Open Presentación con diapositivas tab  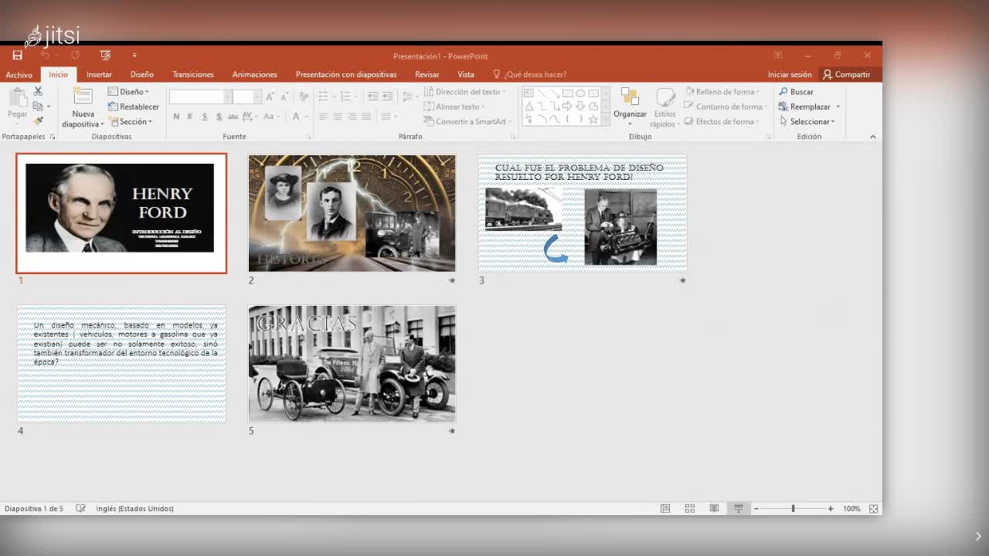point(346,74)
